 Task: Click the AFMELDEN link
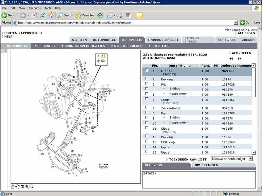246,33
